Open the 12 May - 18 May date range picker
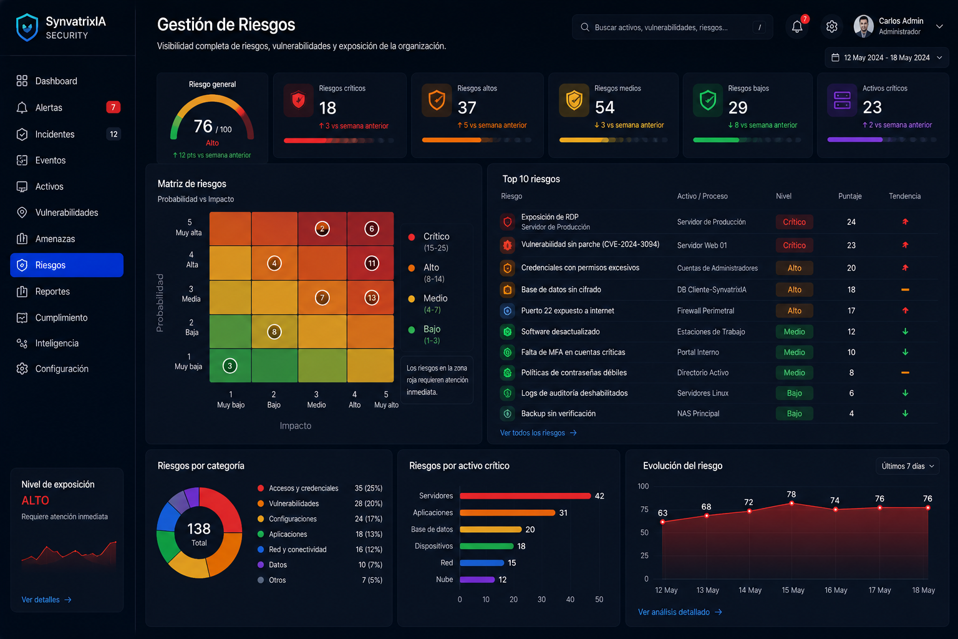Image resolution: width=958 pixels, height=639 pixels. pos(887,57)
